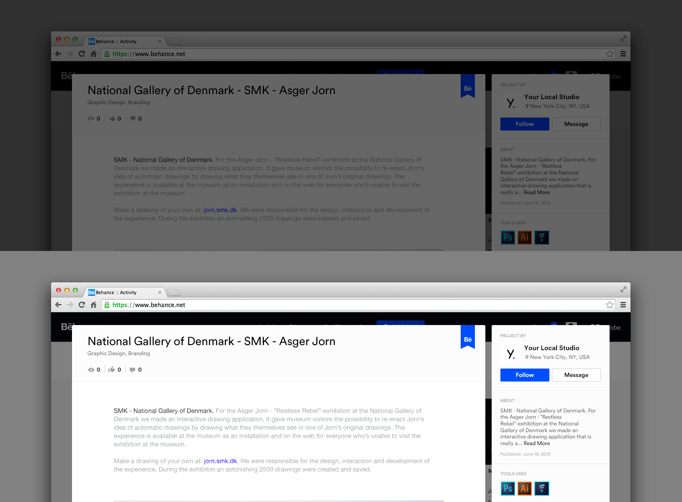Go to home page in bottom browser window
Viewport: 682px width, 502px height.
pos(93,305)
